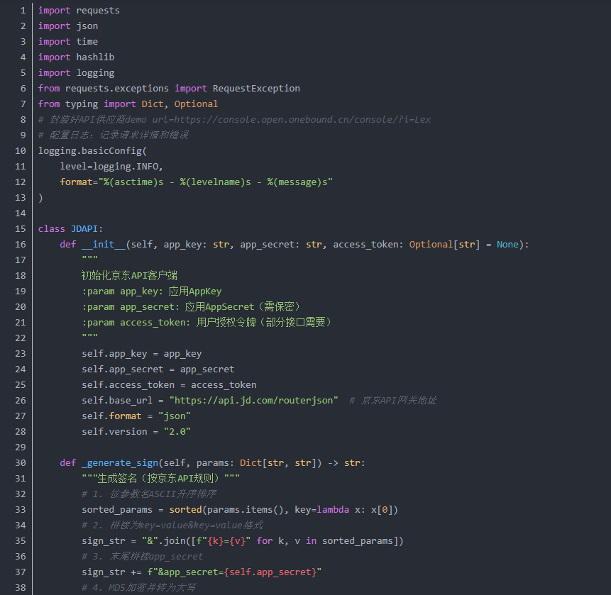Image resolution: width=611 pixels, height=595 pixels.
Task: Click the __init__ method name
Action: (x=102, y=244)
